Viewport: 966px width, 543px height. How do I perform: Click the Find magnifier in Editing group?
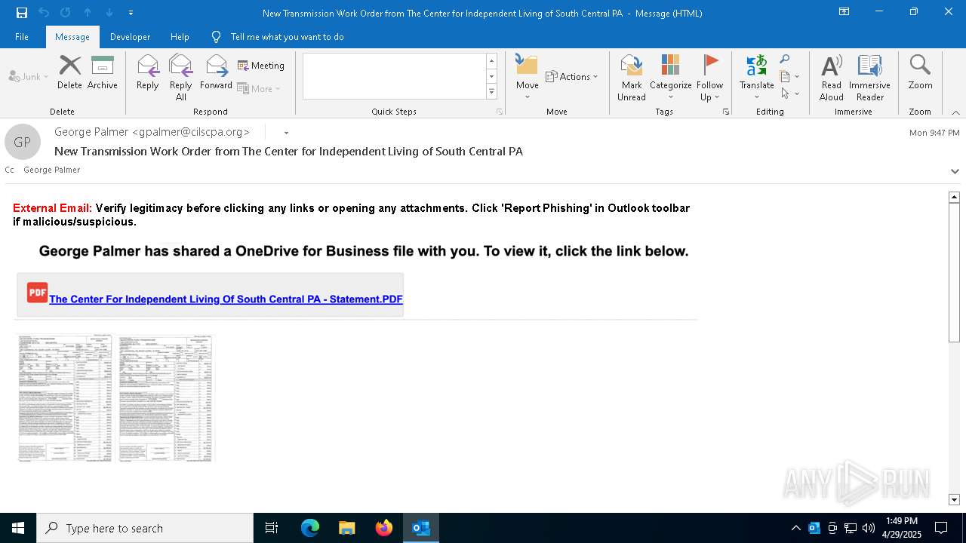click(x=785, y=60)
